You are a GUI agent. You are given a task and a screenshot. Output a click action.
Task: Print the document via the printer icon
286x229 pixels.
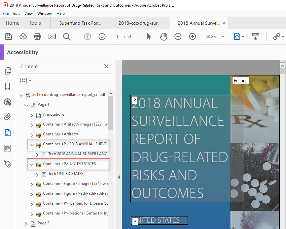37,37
